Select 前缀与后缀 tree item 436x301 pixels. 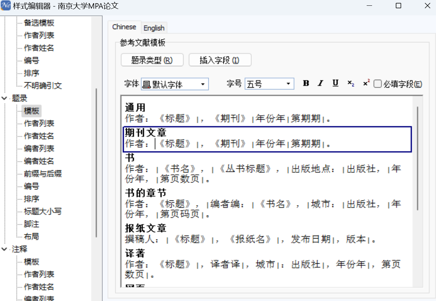pyautogui.click(x=43, y=174)
